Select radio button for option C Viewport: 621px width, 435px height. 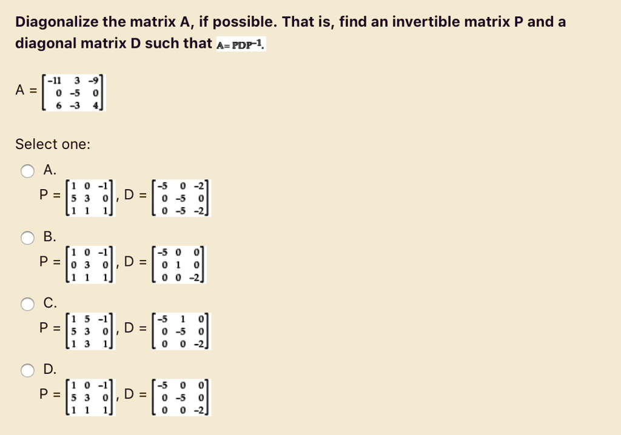(27, 304)
